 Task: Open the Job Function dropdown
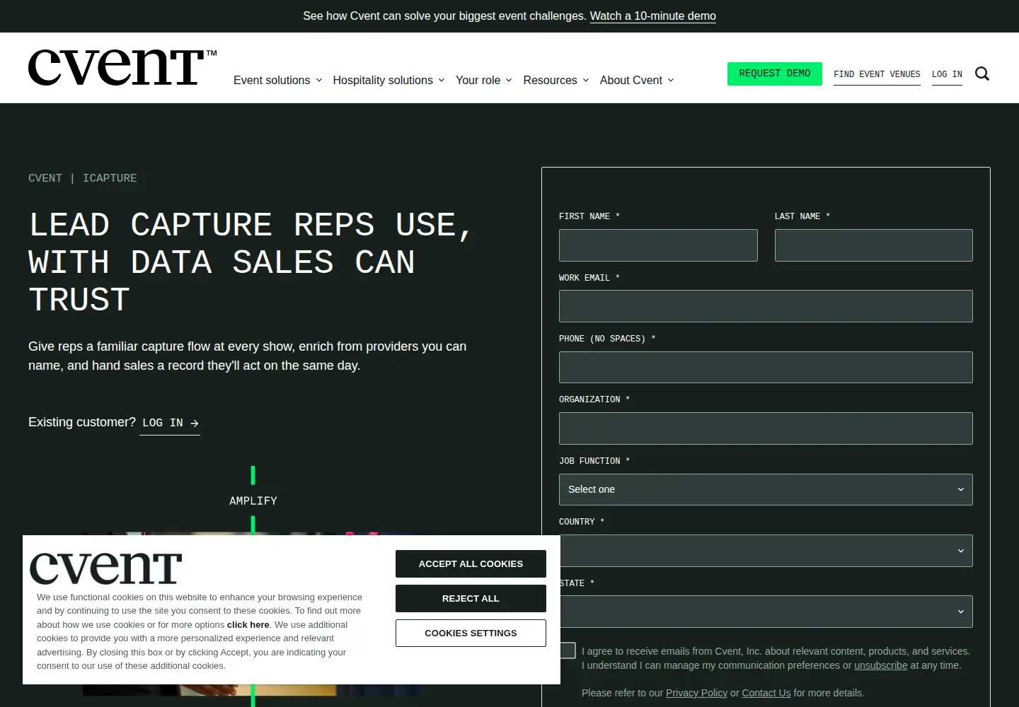click(766, 489)
